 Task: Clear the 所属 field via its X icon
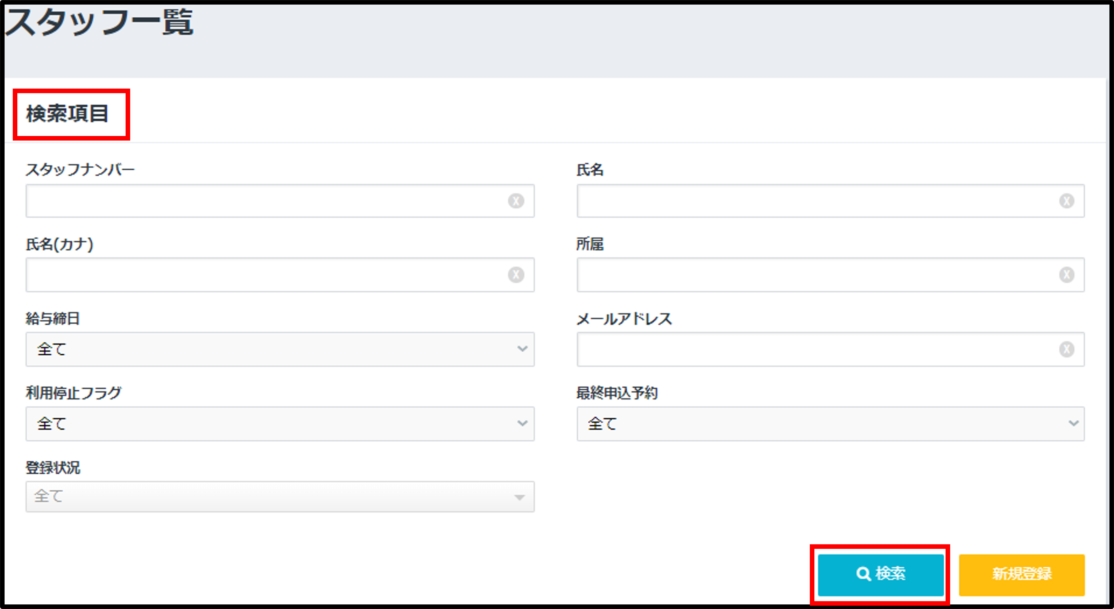point(1067,275)
